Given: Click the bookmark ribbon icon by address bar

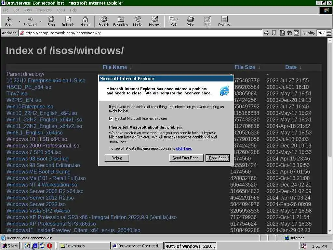Looking at the screenshot, I should click(x=274, y=33).
